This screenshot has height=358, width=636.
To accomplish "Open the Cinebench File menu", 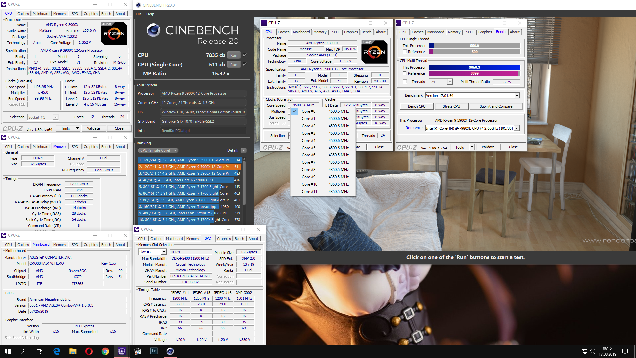I will pos(139,14).
